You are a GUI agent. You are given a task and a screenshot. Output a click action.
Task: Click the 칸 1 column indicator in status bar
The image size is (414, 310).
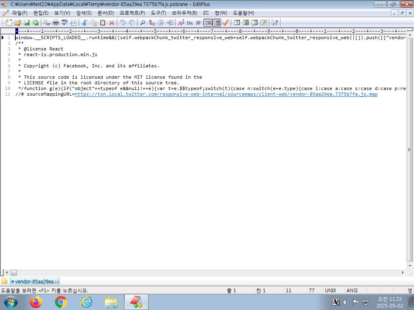(x=261, y=291)
